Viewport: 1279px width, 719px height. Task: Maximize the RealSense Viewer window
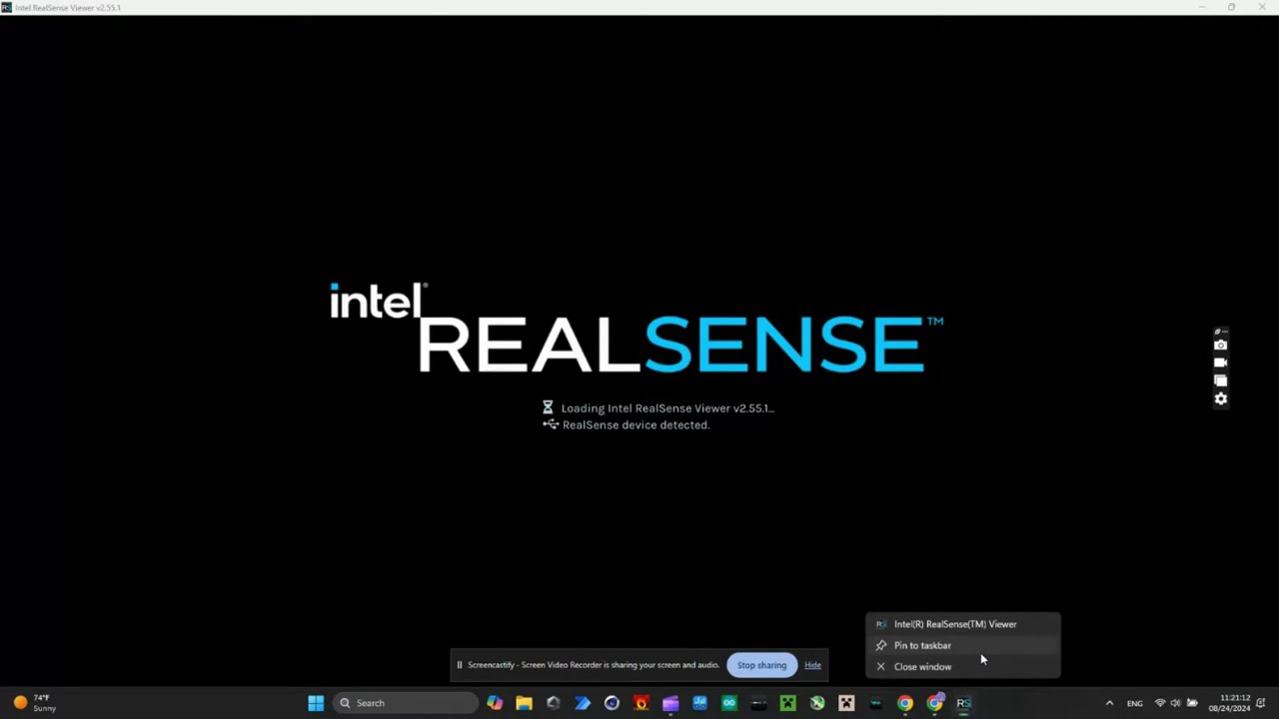(1232, 7)
